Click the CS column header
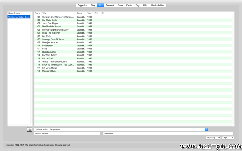The image size is (242, 151). tap(98, 13)
